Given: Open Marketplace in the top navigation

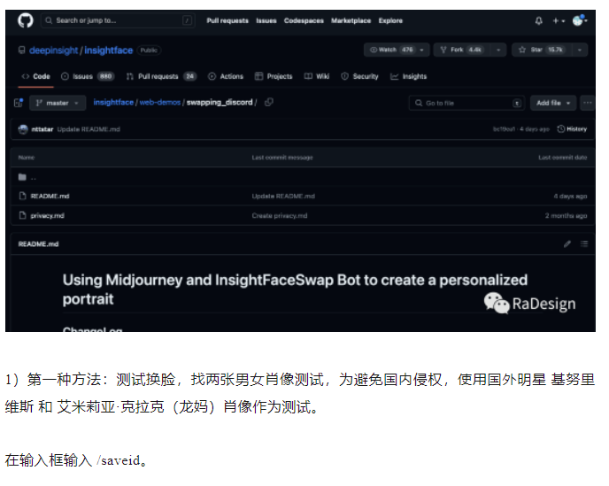Looking at the screenshot, I should pyautogui.click(x=351, y=20).
